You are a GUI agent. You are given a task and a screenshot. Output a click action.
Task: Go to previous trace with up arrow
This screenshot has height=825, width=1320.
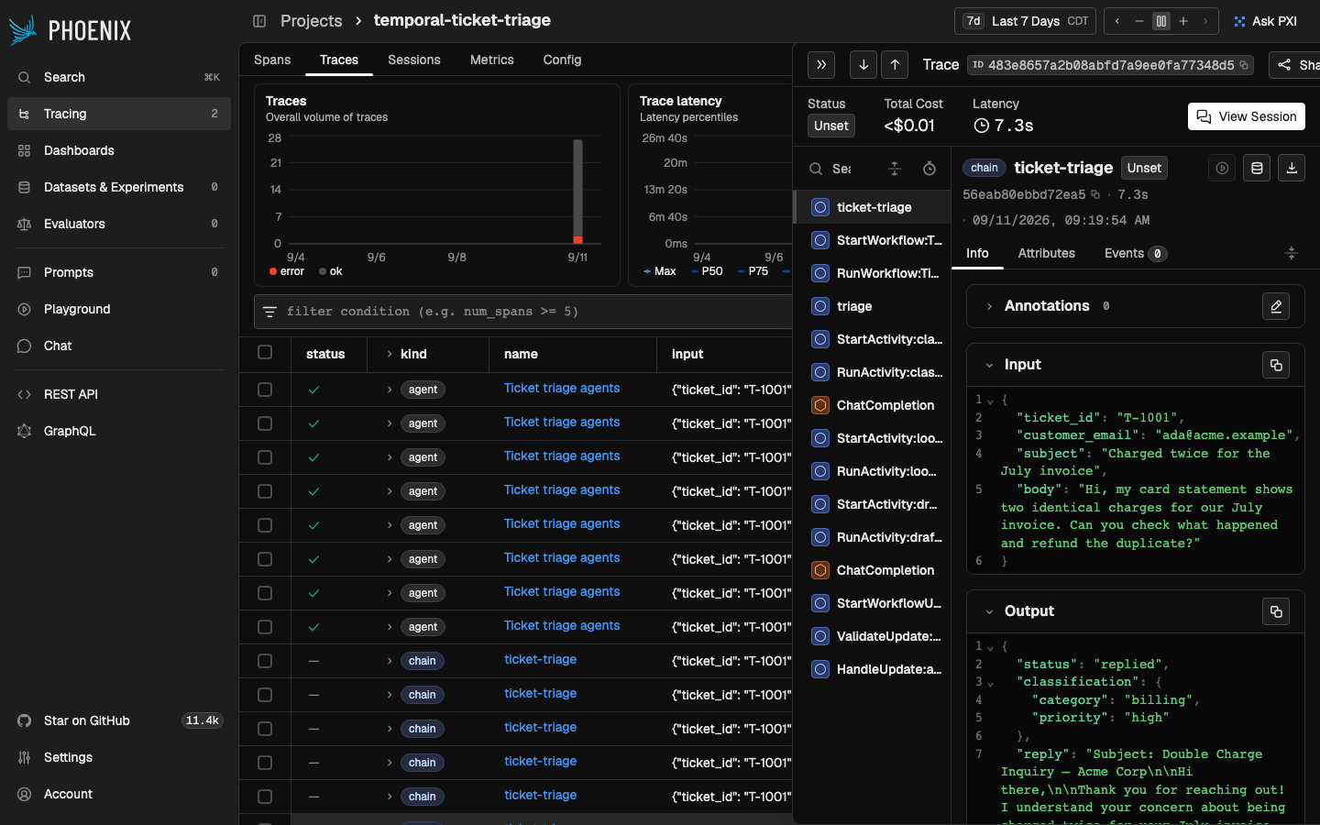point(895,65)
